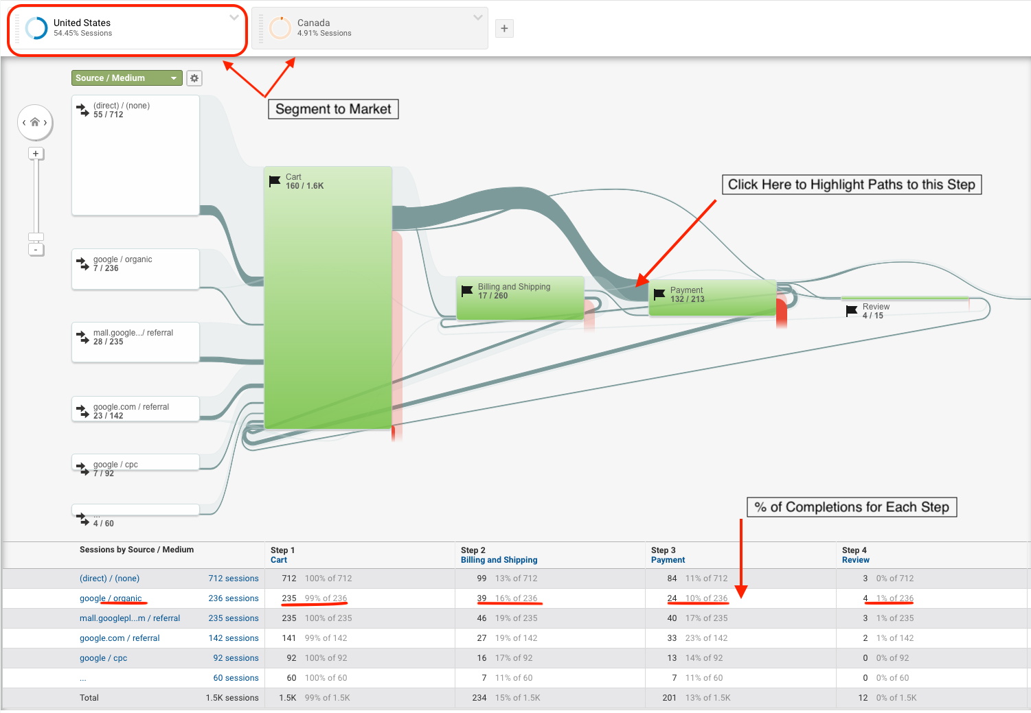Zoom in using the plus icon
Viewport: 1031px width, 713px height.
(x=36, y=153)
